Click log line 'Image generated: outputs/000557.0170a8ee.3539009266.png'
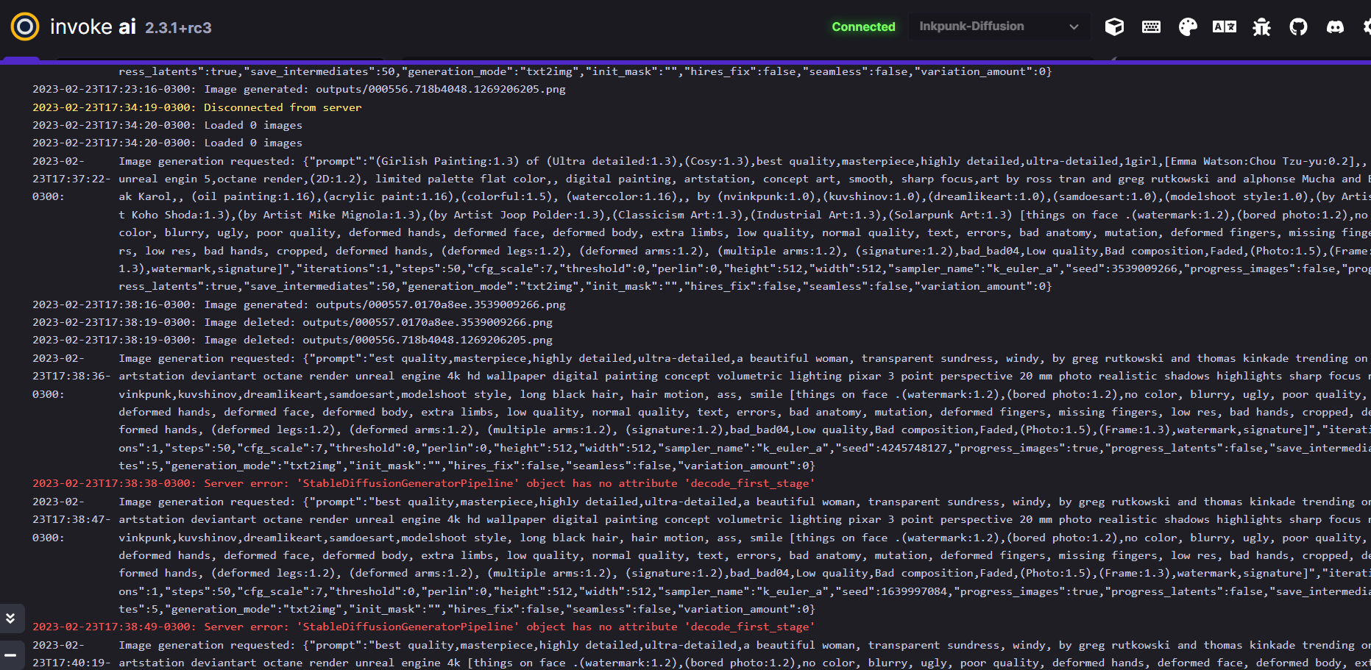This screenshot has width=1371, height=670. 299,304
